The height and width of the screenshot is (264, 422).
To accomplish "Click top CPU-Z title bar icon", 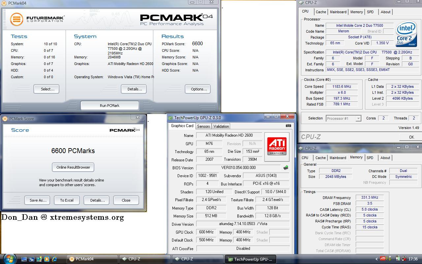I will pyautogui.click(x=301, y=3).
